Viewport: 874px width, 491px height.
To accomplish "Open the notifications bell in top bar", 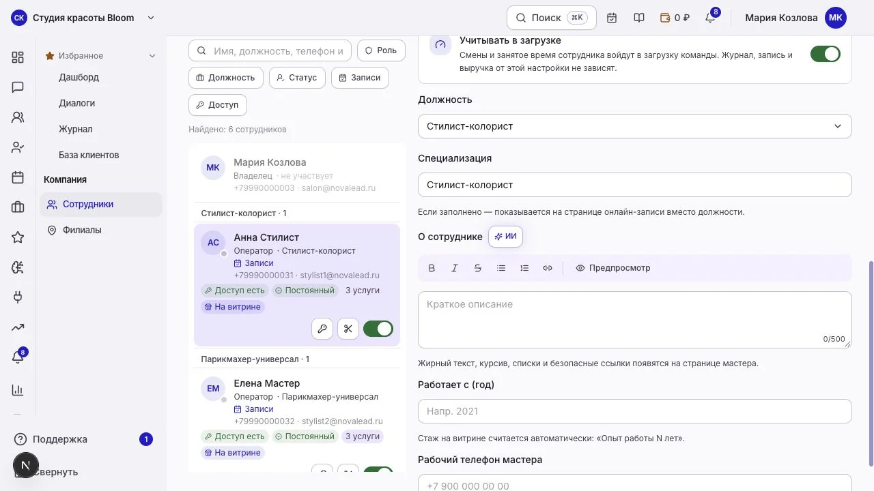I will tap(710, 18).
